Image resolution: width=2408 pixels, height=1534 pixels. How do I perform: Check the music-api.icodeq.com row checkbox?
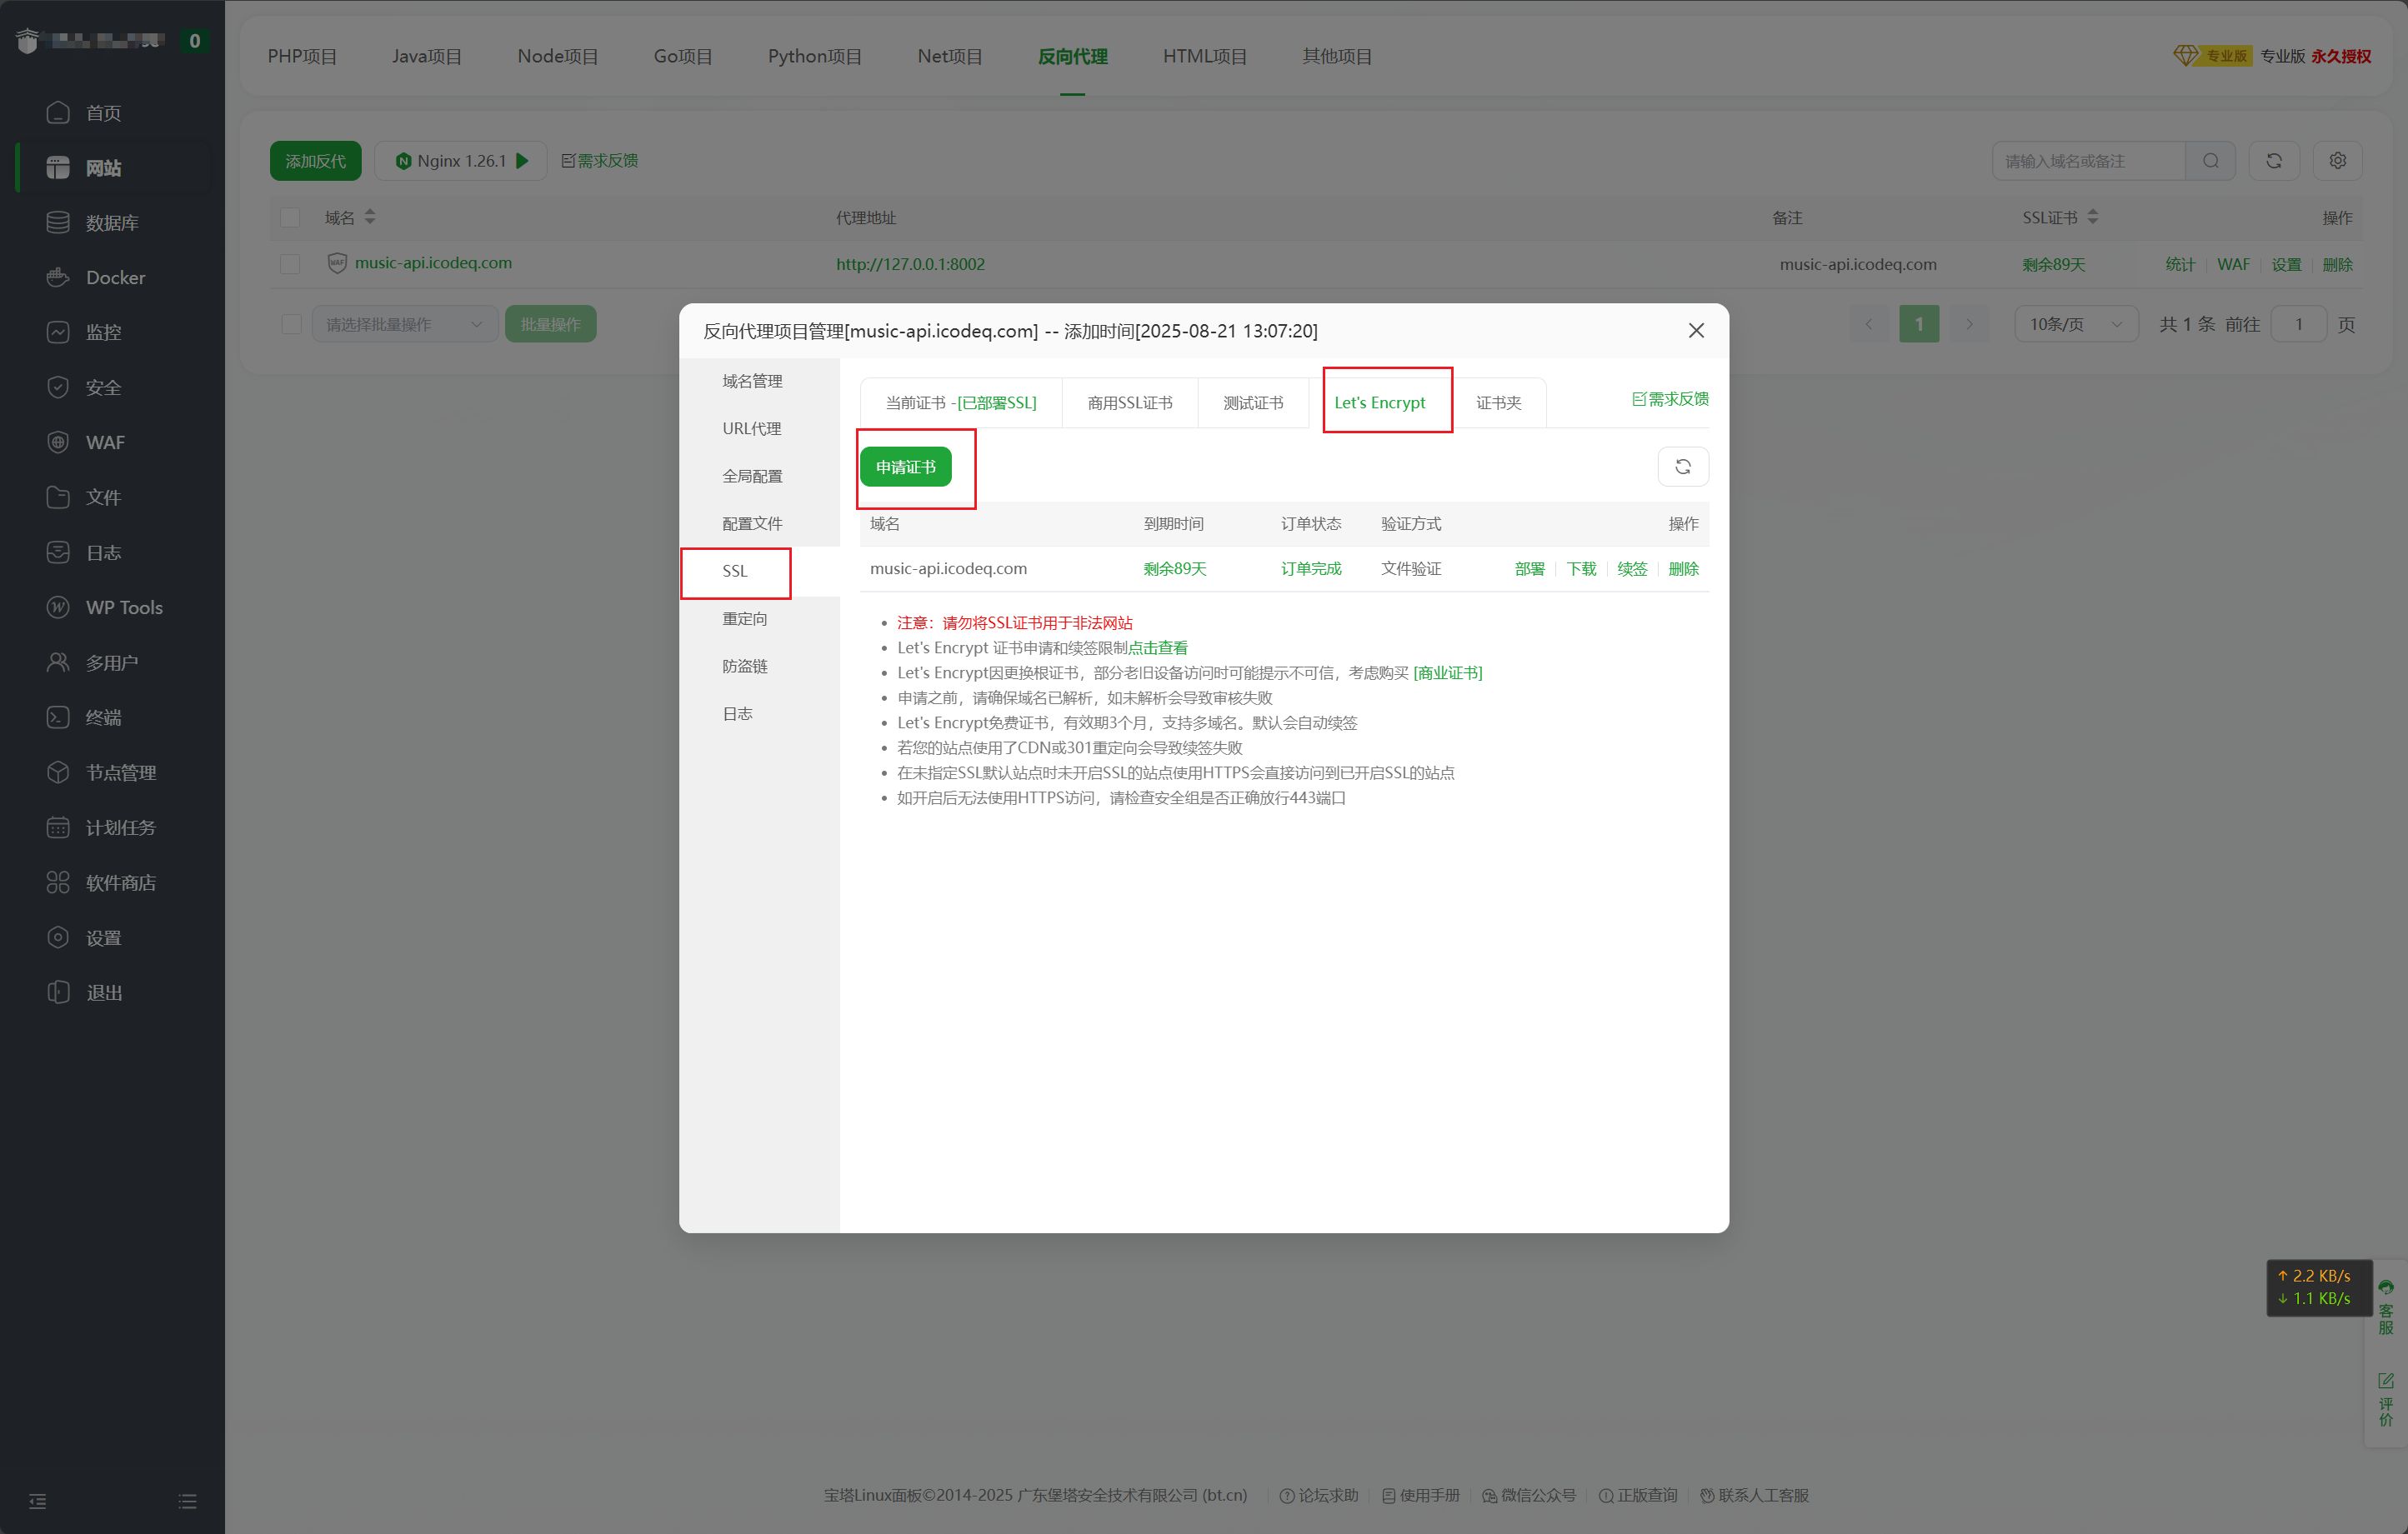(290, 264)
